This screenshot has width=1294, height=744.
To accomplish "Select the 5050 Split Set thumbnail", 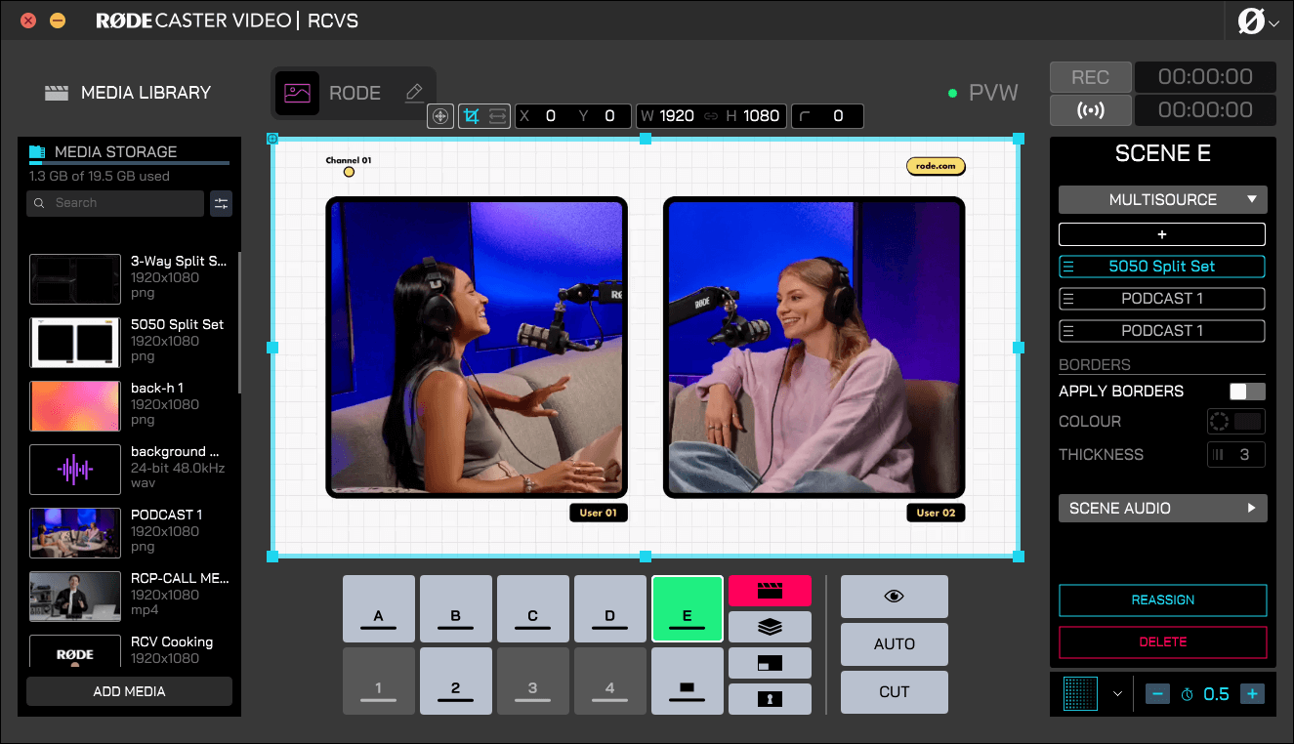I will point(75,343).
